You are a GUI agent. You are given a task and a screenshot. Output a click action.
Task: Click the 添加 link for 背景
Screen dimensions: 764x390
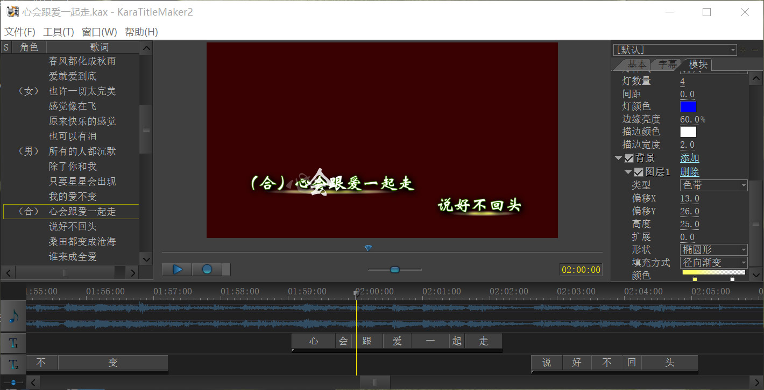pyautogui.click(x=690, y=158)
